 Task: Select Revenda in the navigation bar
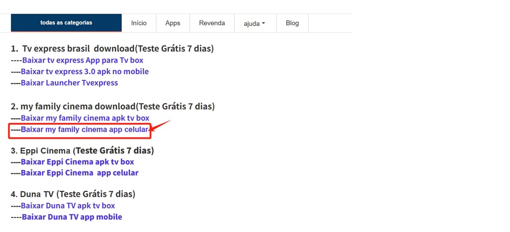tap(212, 23)
